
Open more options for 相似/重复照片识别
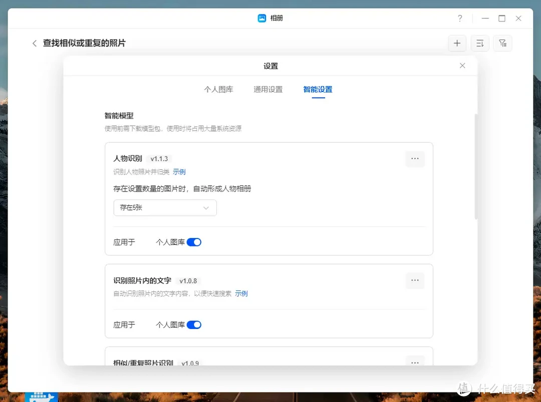pos(415,362)
